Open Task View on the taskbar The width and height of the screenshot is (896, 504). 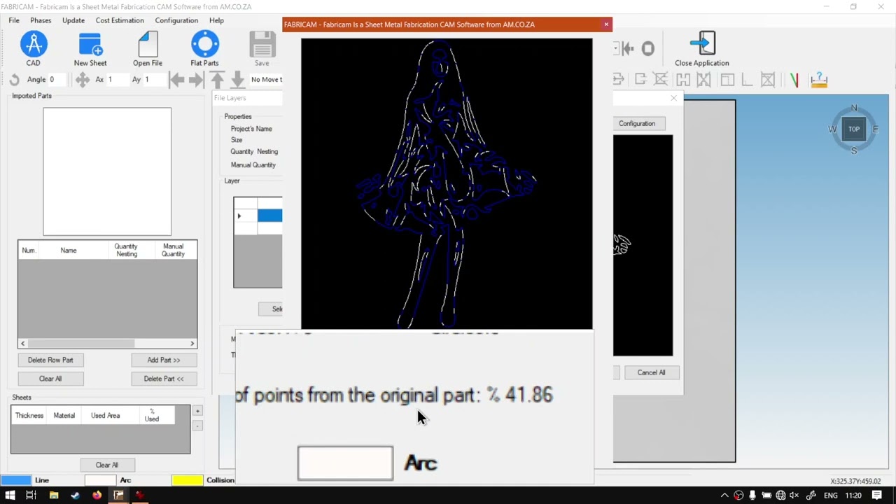pyautogui.click(x=31, y=495)
